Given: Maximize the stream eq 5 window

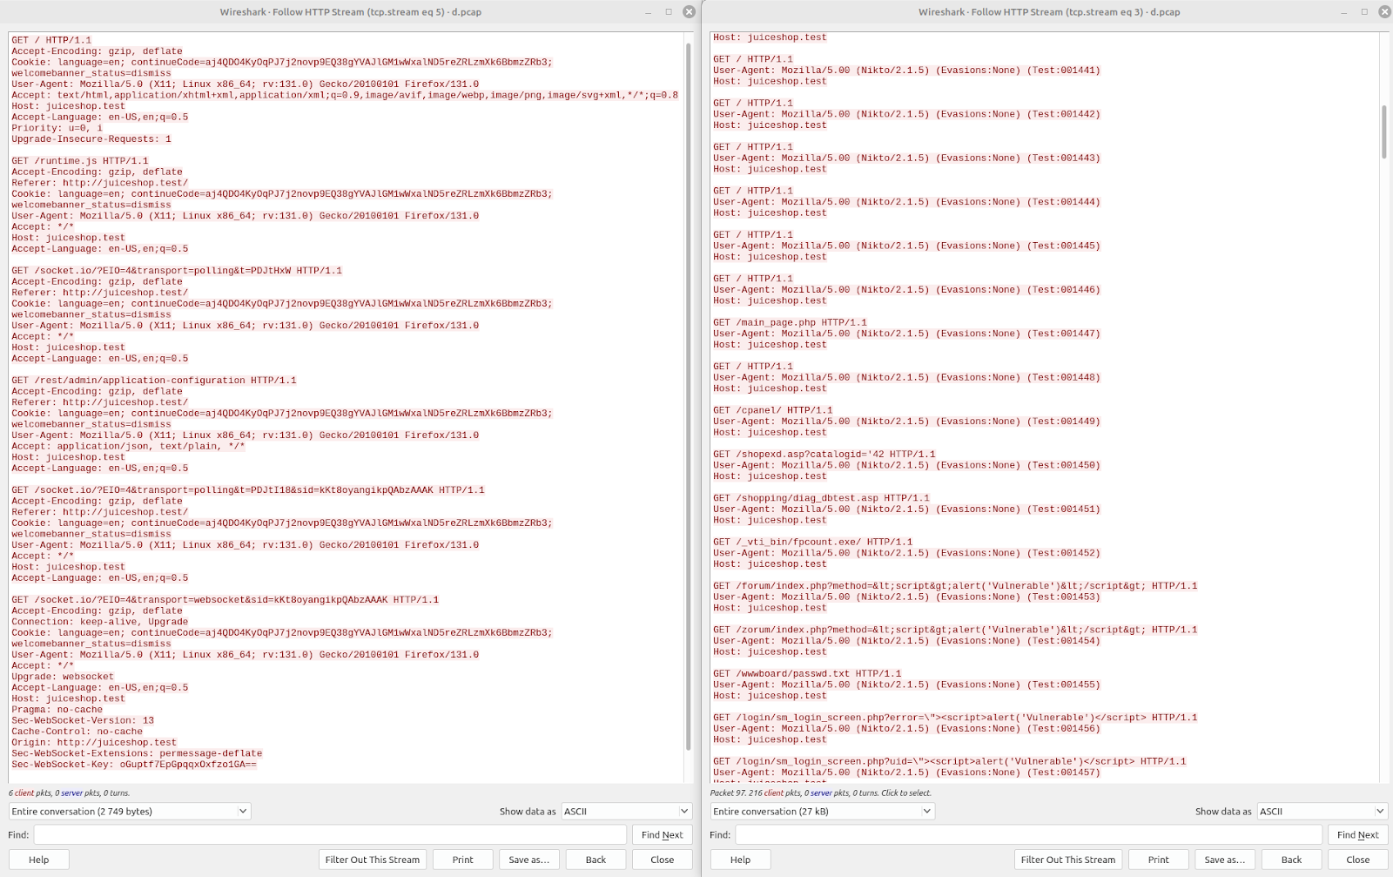Looking at the screenshot, I should (x=669, y=12).
